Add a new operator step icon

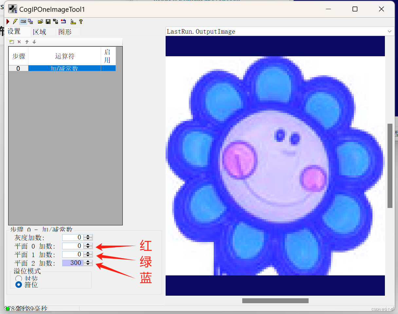pyautogui.click(x=12, y=42)
